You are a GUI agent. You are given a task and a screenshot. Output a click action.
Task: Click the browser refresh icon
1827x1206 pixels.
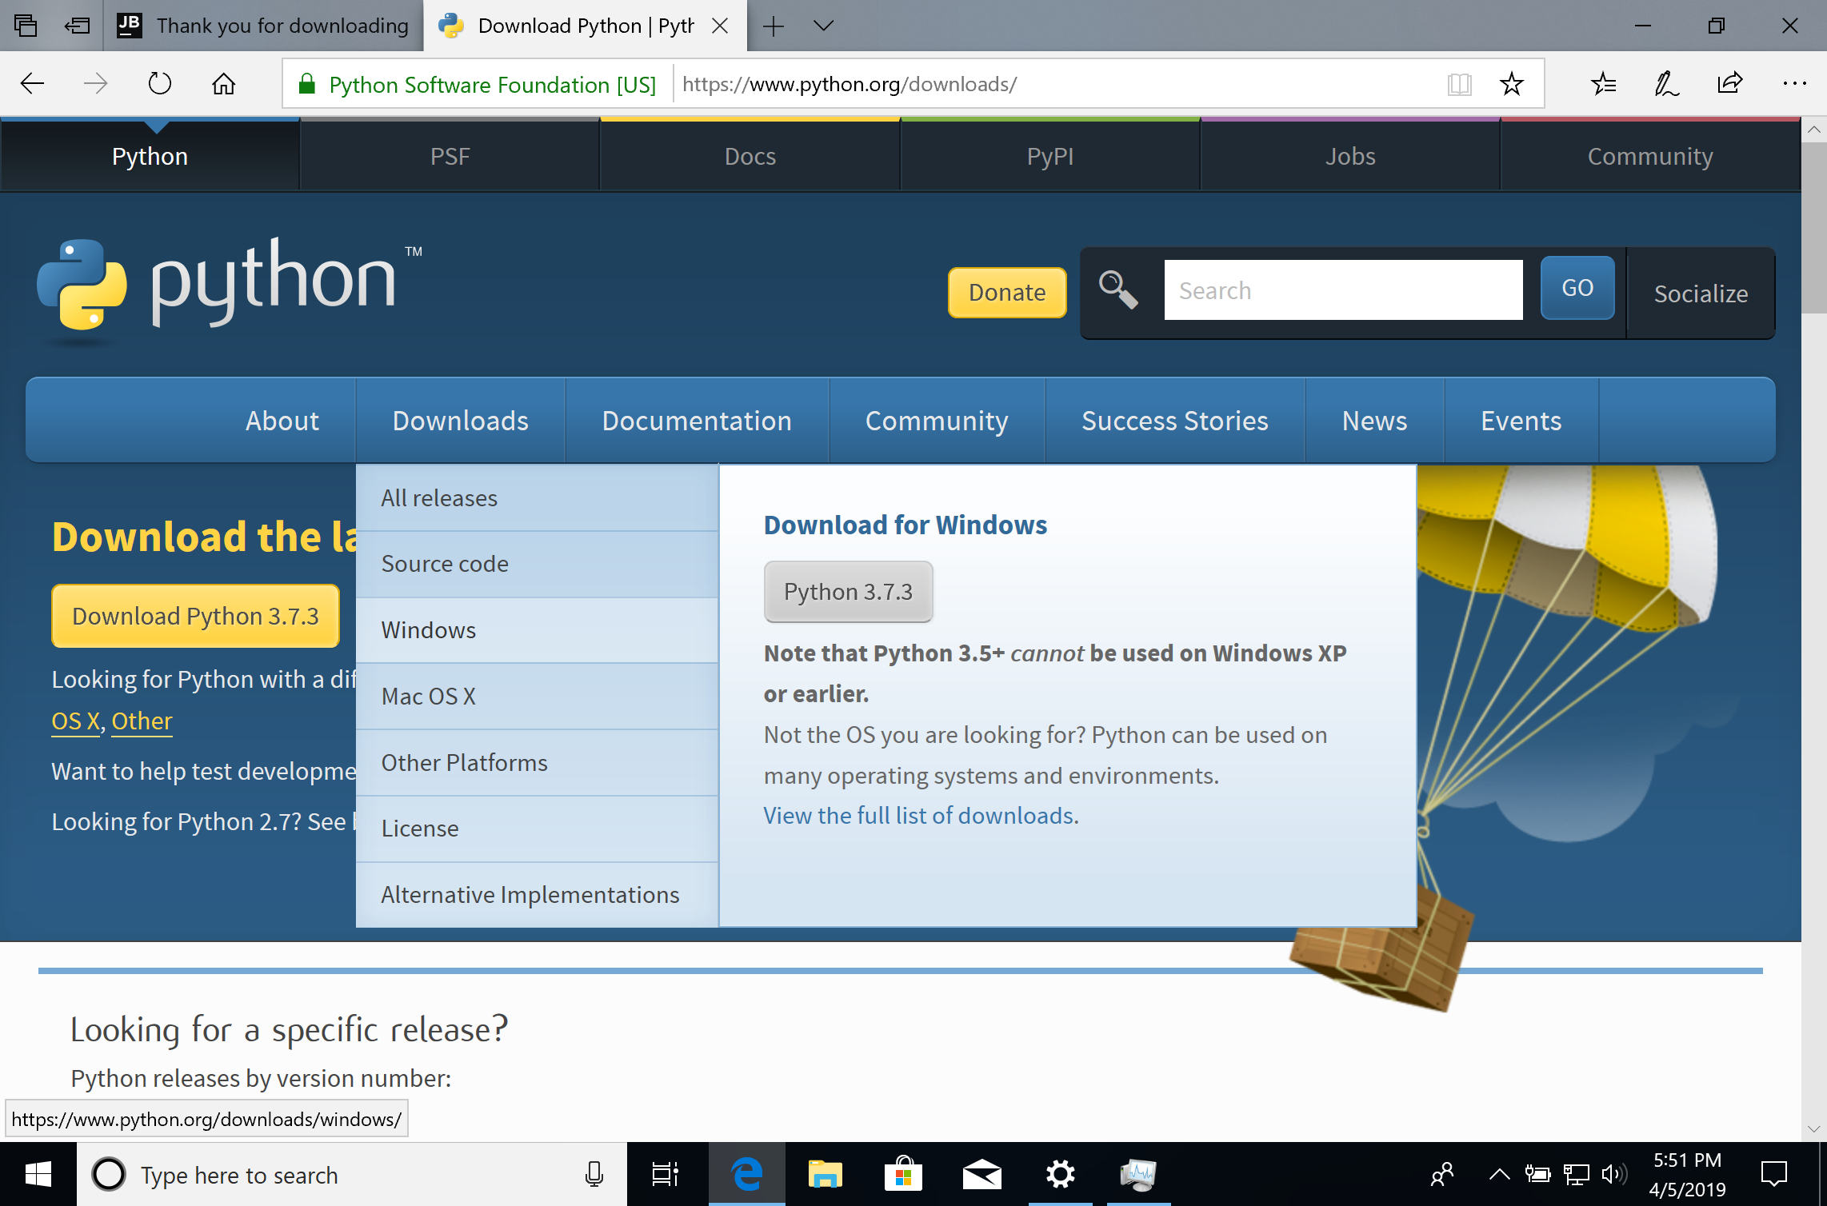point(159,83)
